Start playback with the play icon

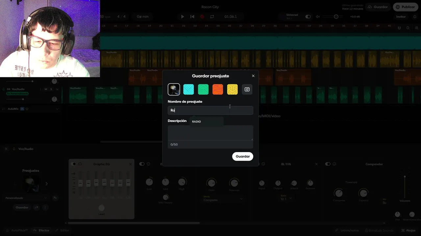183,16
